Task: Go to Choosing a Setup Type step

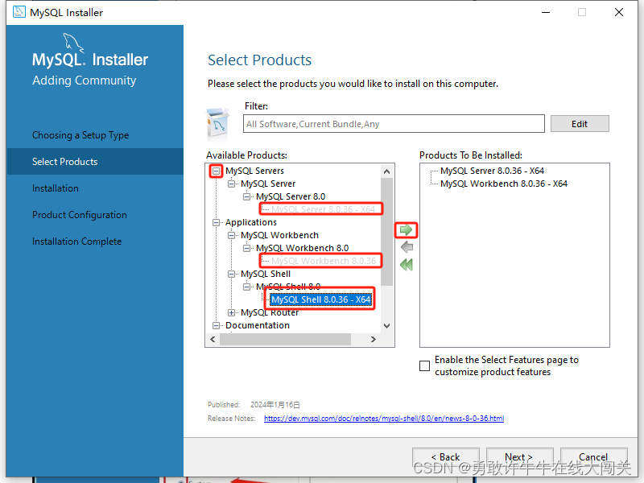Action: (80, 135)
